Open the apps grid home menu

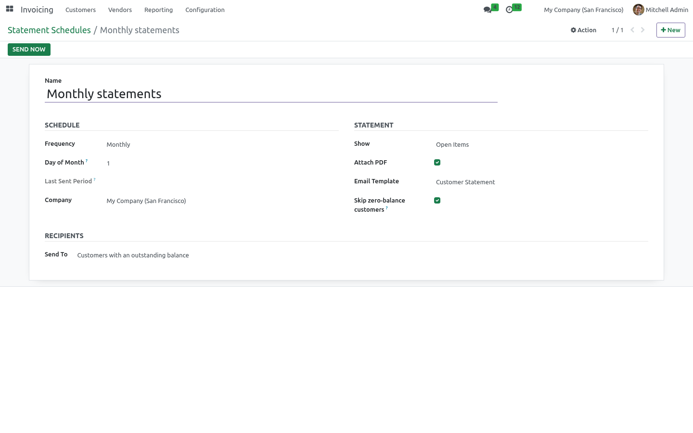tap(10, 9)
